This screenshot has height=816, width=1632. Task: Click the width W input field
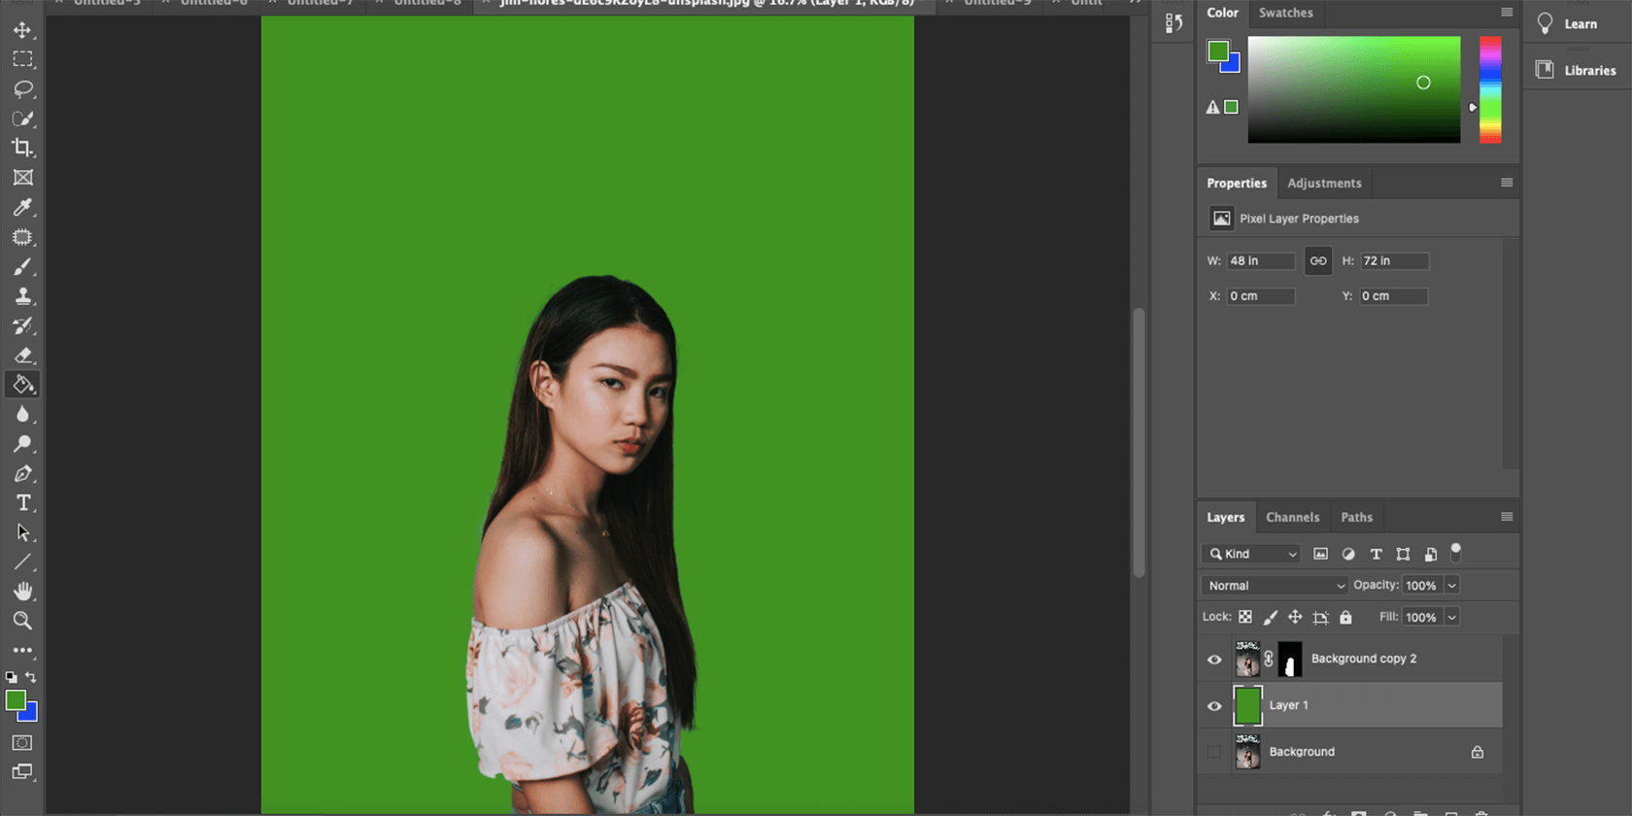[1260, 261]
